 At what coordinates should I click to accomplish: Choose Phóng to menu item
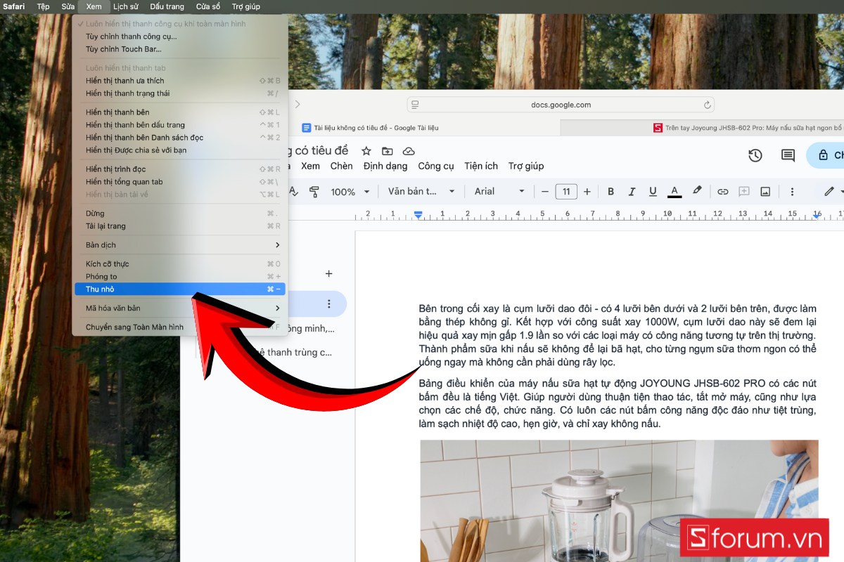pyautogui.click(x=180, y=276)
